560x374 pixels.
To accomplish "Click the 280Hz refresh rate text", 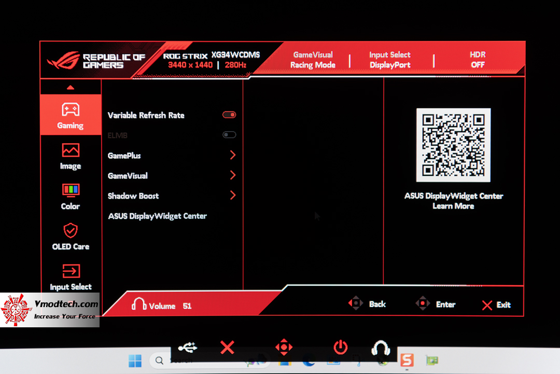I will (236, 65).
